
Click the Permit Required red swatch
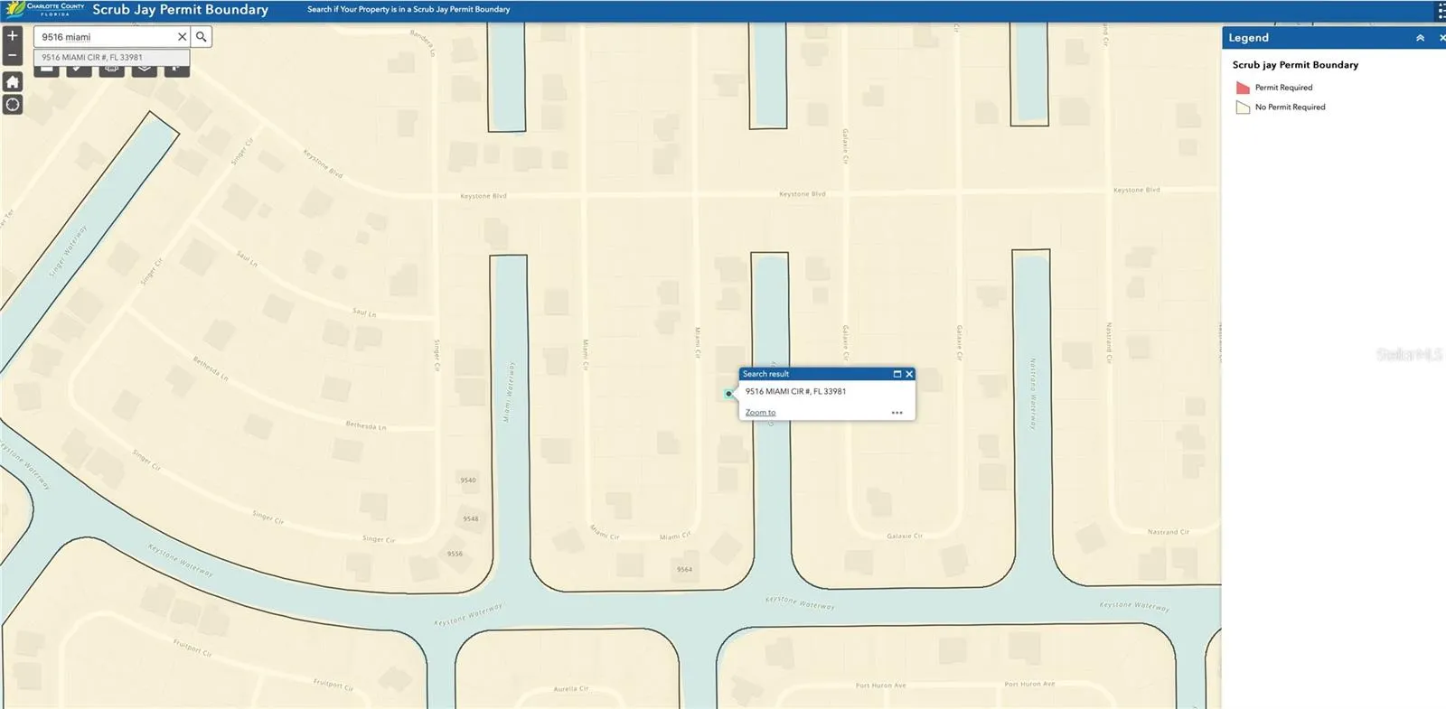click(x=1243, y=88)
